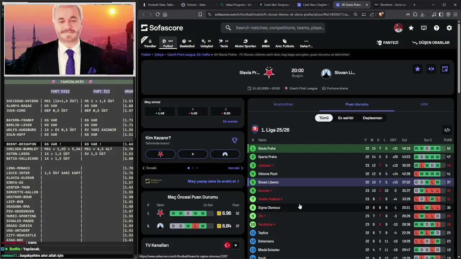The width and height of the screenshot is (461, 259).
Task: Open the DÜŞEN ORANLAR button
Action: [x=431, y=42]
